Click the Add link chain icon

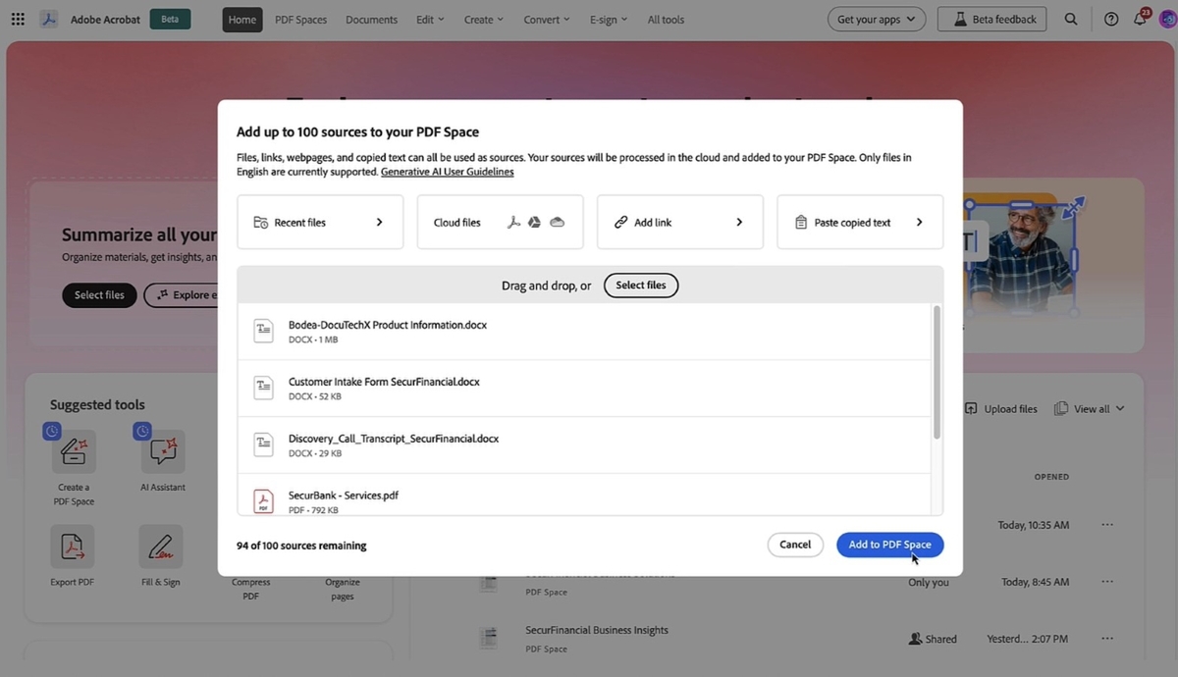click(620, 223)
